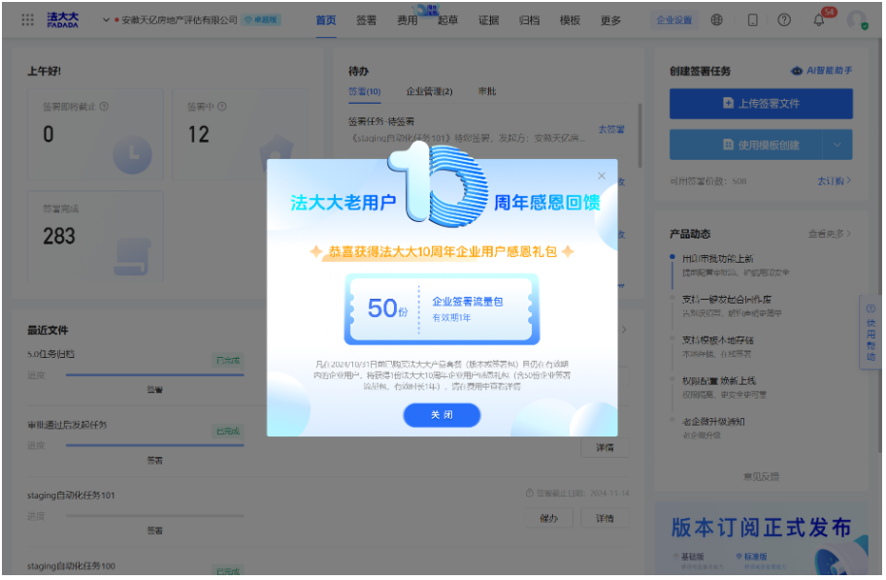This screenshot has height=580, width=886.
Task: Click the mobile phone icon
Action: (x=754, y=20)
